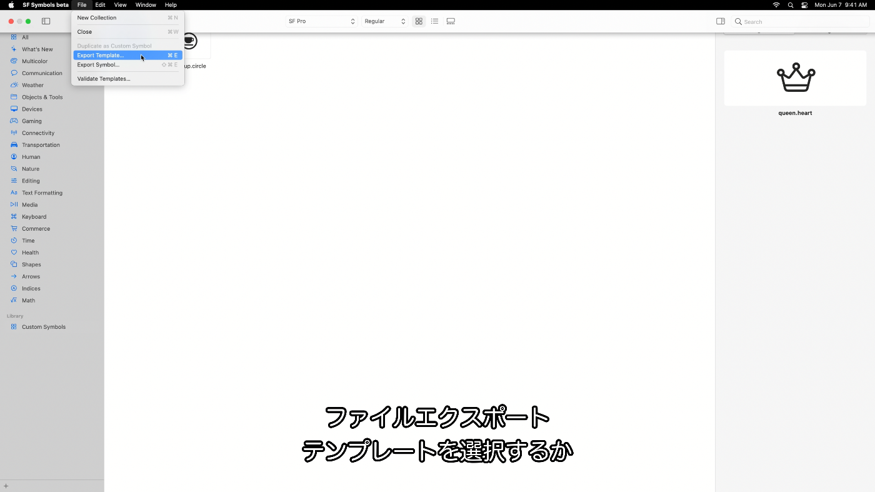
Task: Click the Library section header
Action: [x=15, y=316]
